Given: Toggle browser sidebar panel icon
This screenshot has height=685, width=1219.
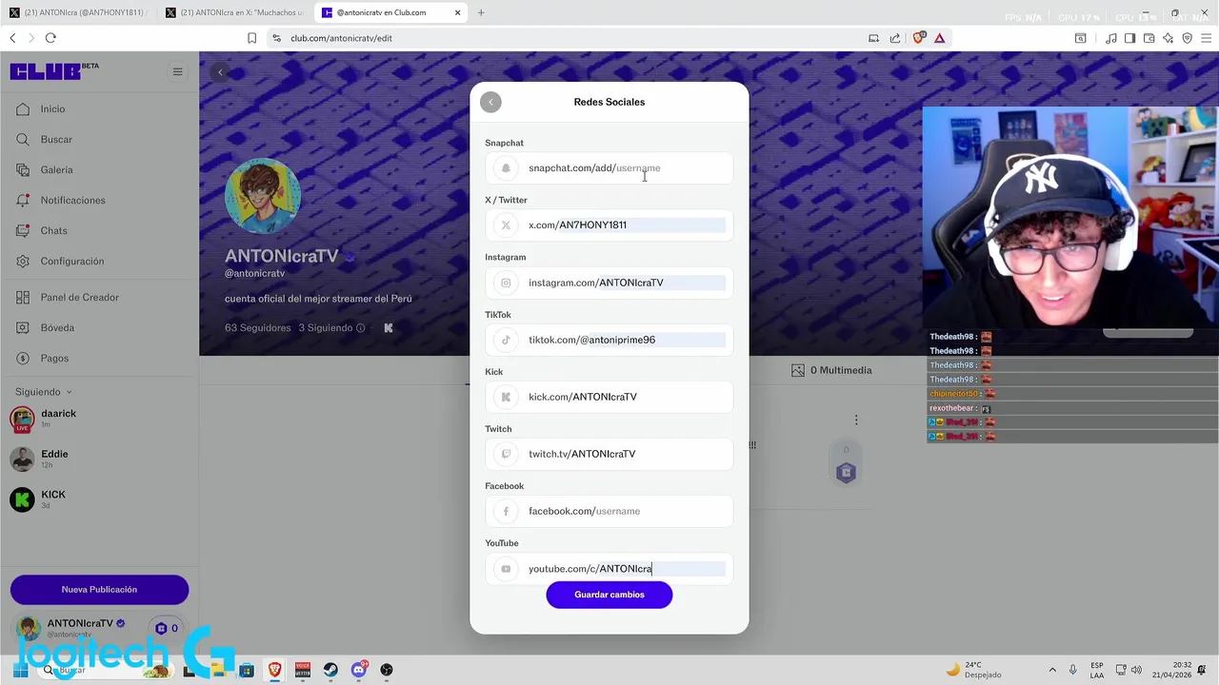Looking at the screenshot, I should tap(1129, 38).
